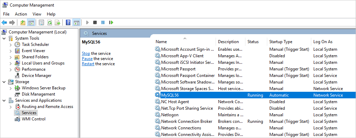
Task: Expand the Event Viewer tree node
Action: pos(10,51)
